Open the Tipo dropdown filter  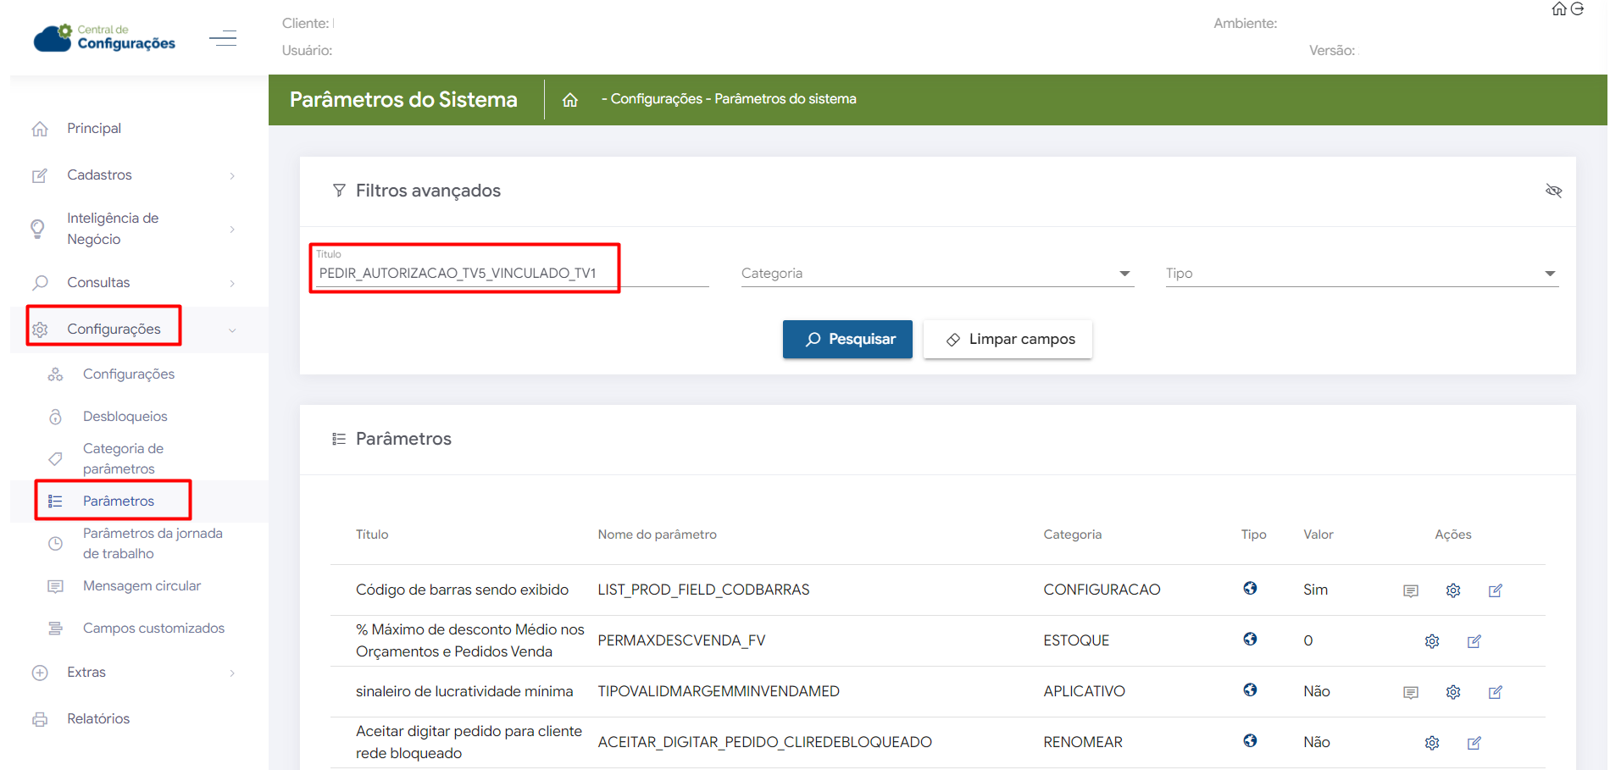click(x=1361, y=274)
